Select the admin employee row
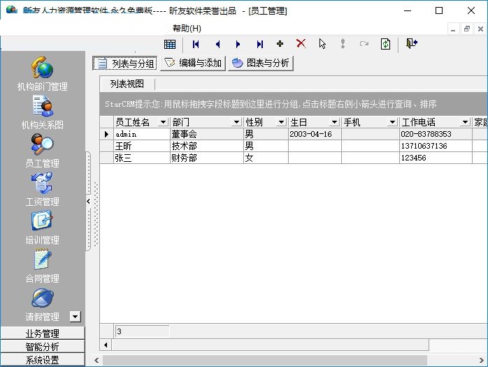488x367 pixels. (x=293, y=134)
